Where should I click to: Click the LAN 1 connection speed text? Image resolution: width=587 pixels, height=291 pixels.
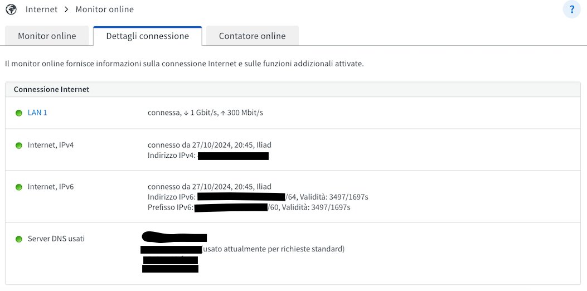coord(205,113)
